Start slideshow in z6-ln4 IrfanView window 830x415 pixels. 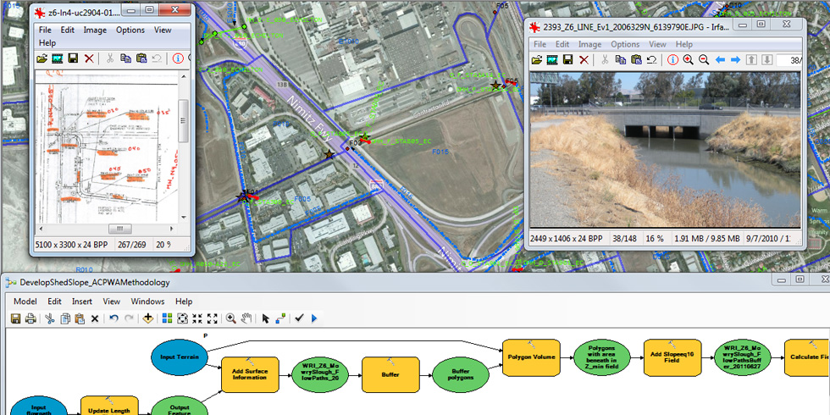tap(58, 58)
